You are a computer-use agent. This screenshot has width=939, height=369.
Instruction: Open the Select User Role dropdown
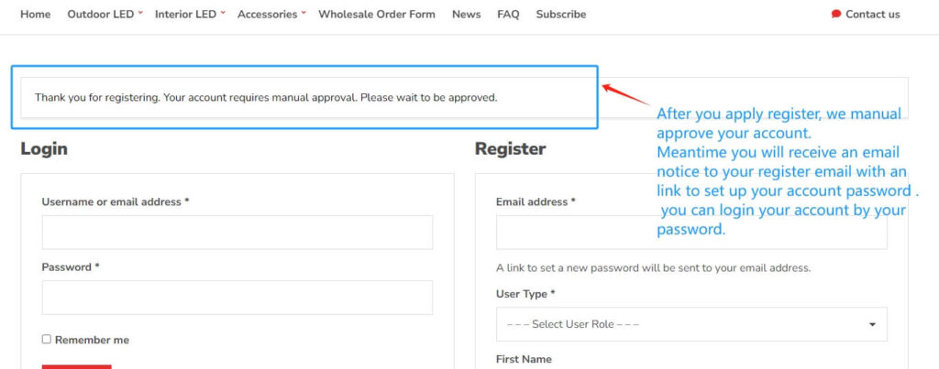tap(691, 324)
